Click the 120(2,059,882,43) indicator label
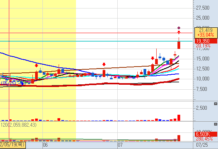The height and width of the screenshot is (149, 218). [19, 125]
